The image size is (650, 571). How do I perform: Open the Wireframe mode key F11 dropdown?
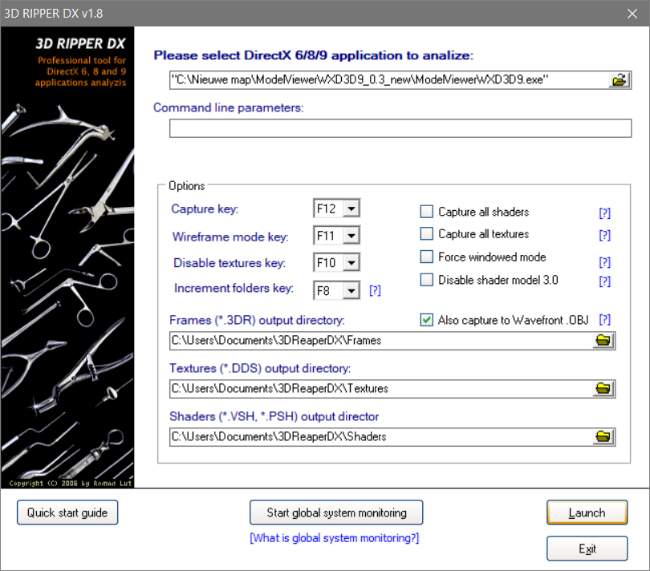pos(351,236)
